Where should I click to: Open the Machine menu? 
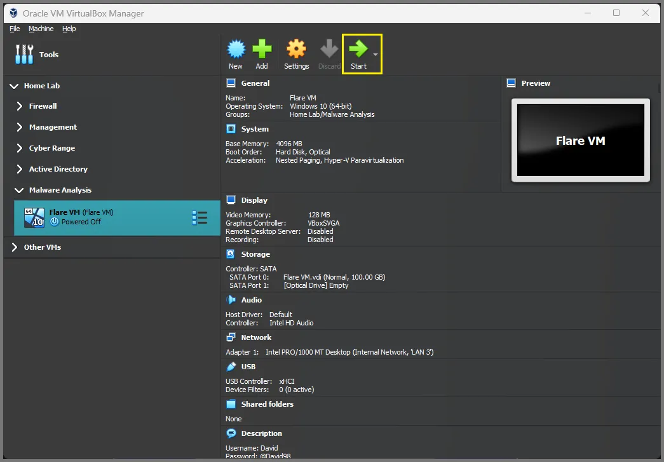coord(41,29)
